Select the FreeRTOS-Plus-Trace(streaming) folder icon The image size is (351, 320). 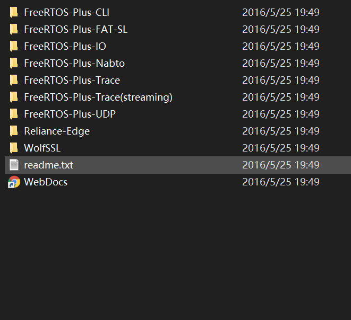click(x=14, y=97)
